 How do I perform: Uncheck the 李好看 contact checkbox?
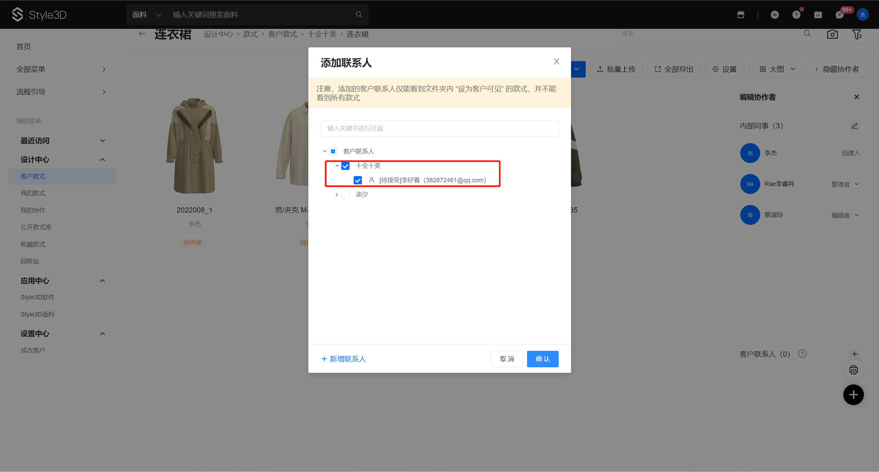point(358,180)
